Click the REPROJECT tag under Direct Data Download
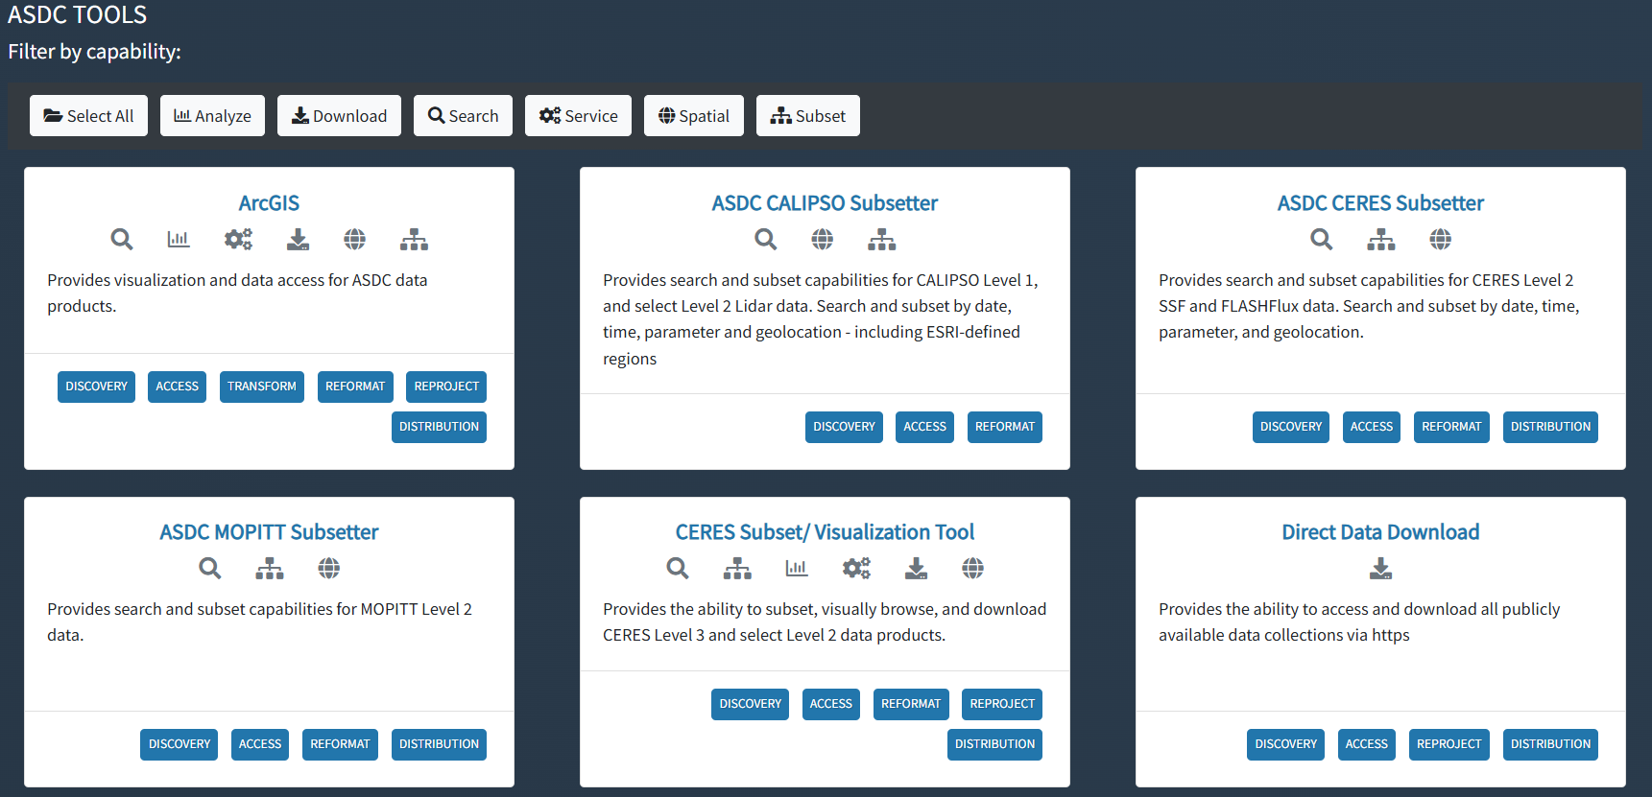This screenshot has height=797, width=1652. click(x=1449, y=744)
